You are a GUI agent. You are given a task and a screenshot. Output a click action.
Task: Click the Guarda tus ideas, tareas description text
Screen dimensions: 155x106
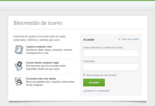coord(49,50)
